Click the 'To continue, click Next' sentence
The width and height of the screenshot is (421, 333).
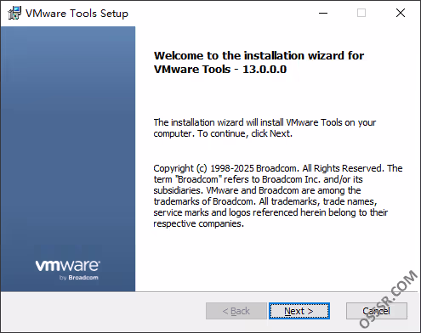245,133
